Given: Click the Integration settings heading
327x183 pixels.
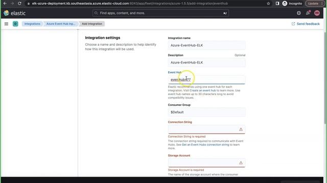Looking at the screenshot, I should coord(103,38).
